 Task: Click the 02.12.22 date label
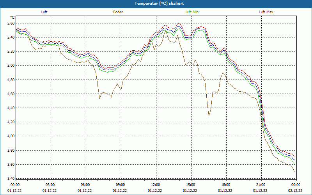(x=295, y=191)
